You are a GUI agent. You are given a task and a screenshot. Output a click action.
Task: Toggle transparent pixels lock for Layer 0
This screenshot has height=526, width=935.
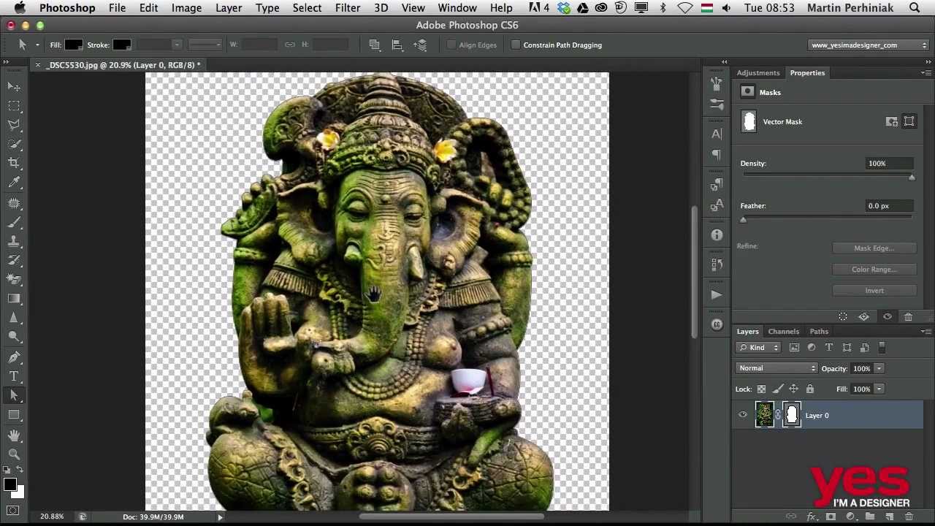click(761, 389)
